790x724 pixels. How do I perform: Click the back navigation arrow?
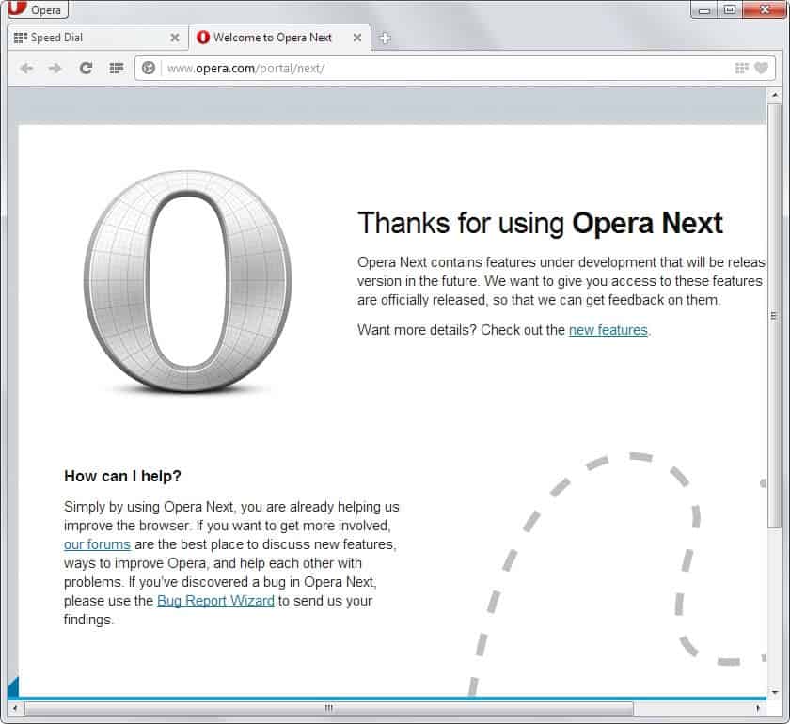tap(25, 68)
